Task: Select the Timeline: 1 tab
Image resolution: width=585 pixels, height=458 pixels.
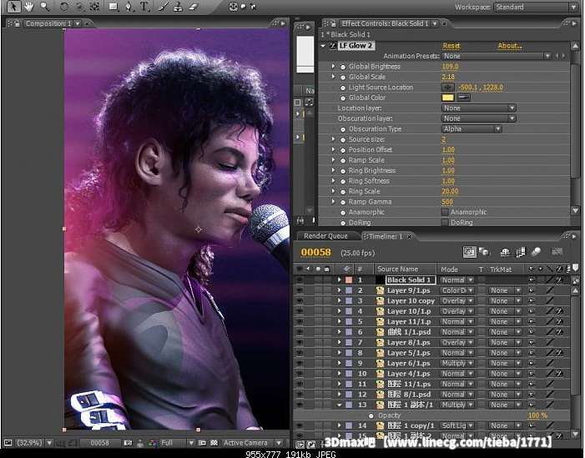Action: pyautogui.click(x=386, y=236)
